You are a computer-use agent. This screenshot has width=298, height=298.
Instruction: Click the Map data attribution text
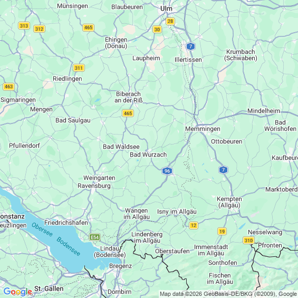(x=228, y=294)
